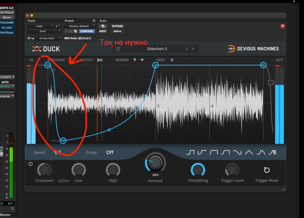Adjust the Smoothing knob

pyautogui.click(x=198, y=170)
